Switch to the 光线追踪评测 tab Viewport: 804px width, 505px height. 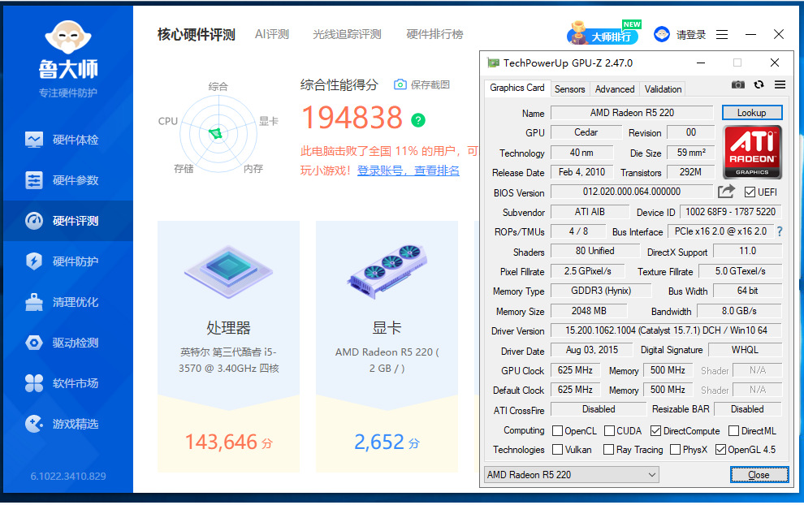(347, 34)
